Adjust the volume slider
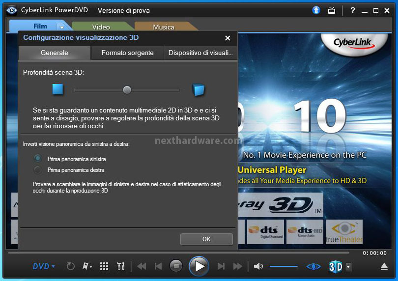The image size is (398, 281). (284, 266)
